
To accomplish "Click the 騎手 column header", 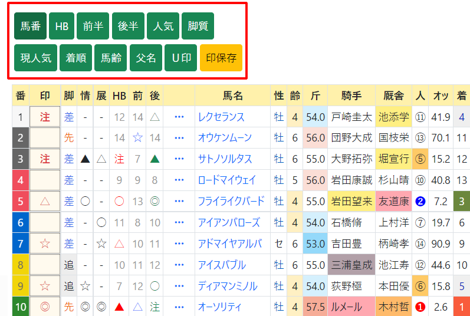I will 351,96.
